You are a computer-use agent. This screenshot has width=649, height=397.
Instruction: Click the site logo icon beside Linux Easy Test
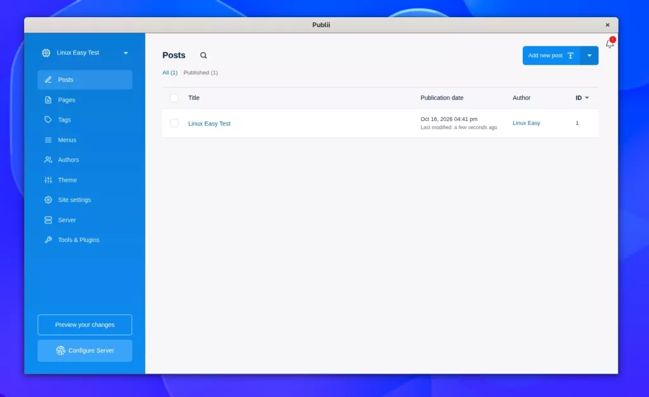(46, 53)
